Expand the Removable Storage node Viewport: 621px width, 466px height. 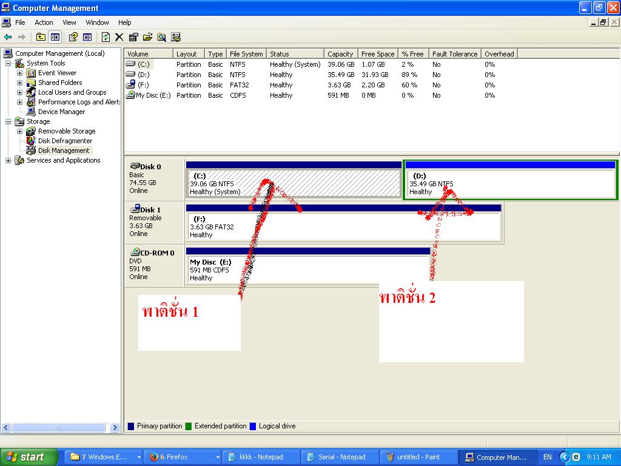pyautogui.click(x=20, y=131)
